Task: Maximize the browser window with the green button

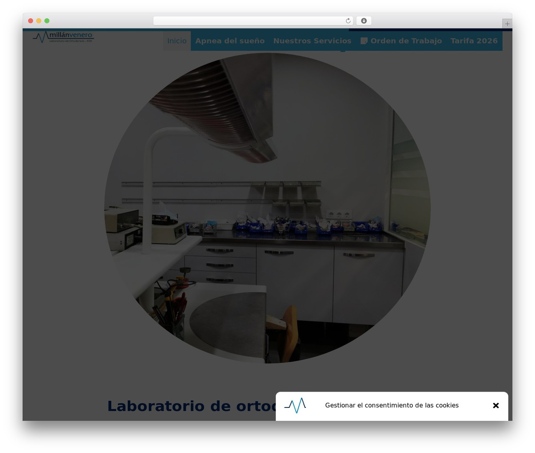Action: click(x=47, y=21)
